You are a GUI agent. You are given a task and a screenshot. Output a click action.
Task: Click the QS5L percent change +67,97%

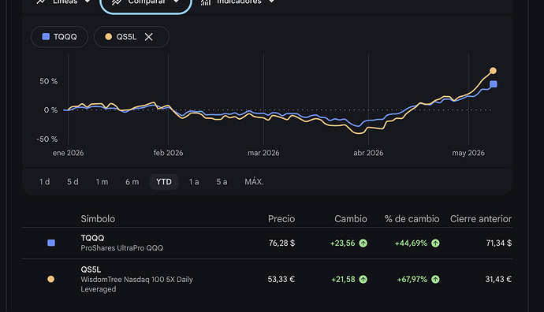coord(412,280)
